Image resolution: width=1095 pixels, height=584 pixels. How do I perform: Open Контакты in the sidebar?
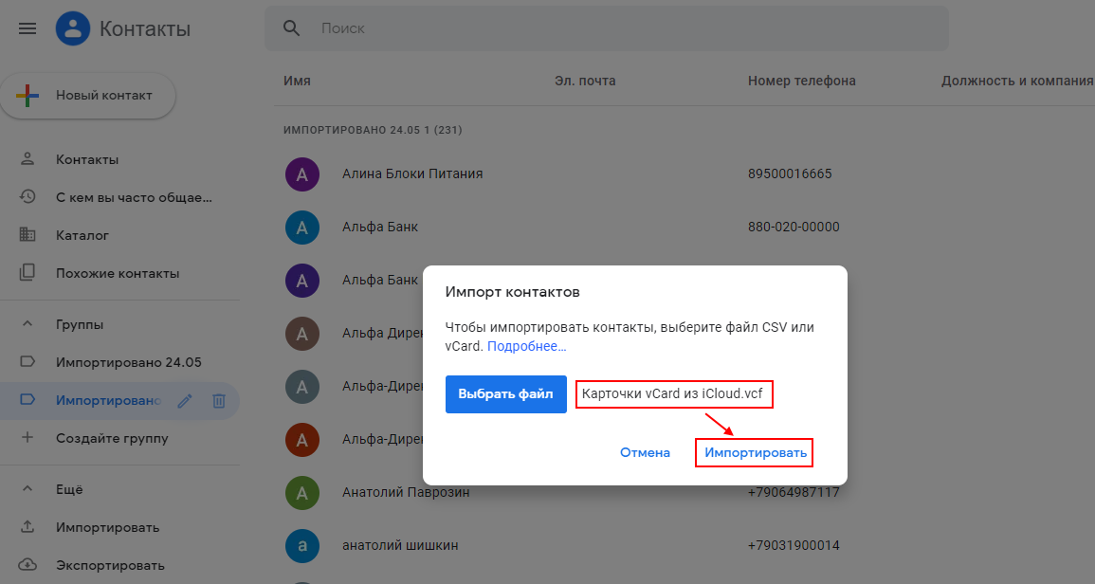coord(87,159)
